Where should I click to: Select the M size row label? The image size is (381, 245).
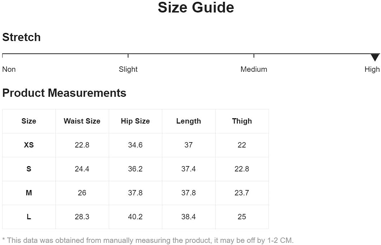(x=29, y=193)
